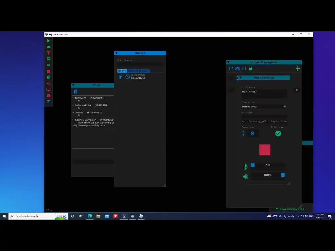Collapse the Guests panel triangle
This screenshot has height=251, width=335.
click(116, 53)
